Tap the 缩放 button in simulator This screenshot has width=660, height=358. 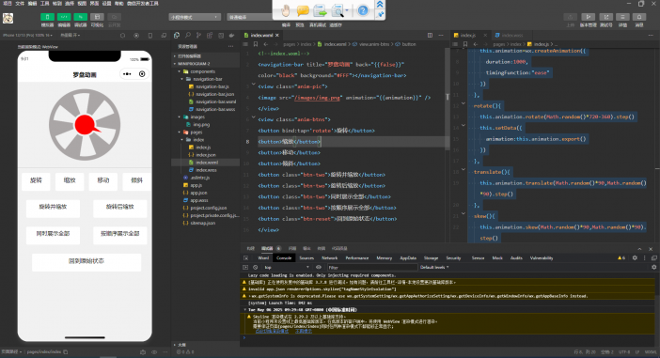pos(70,181)
